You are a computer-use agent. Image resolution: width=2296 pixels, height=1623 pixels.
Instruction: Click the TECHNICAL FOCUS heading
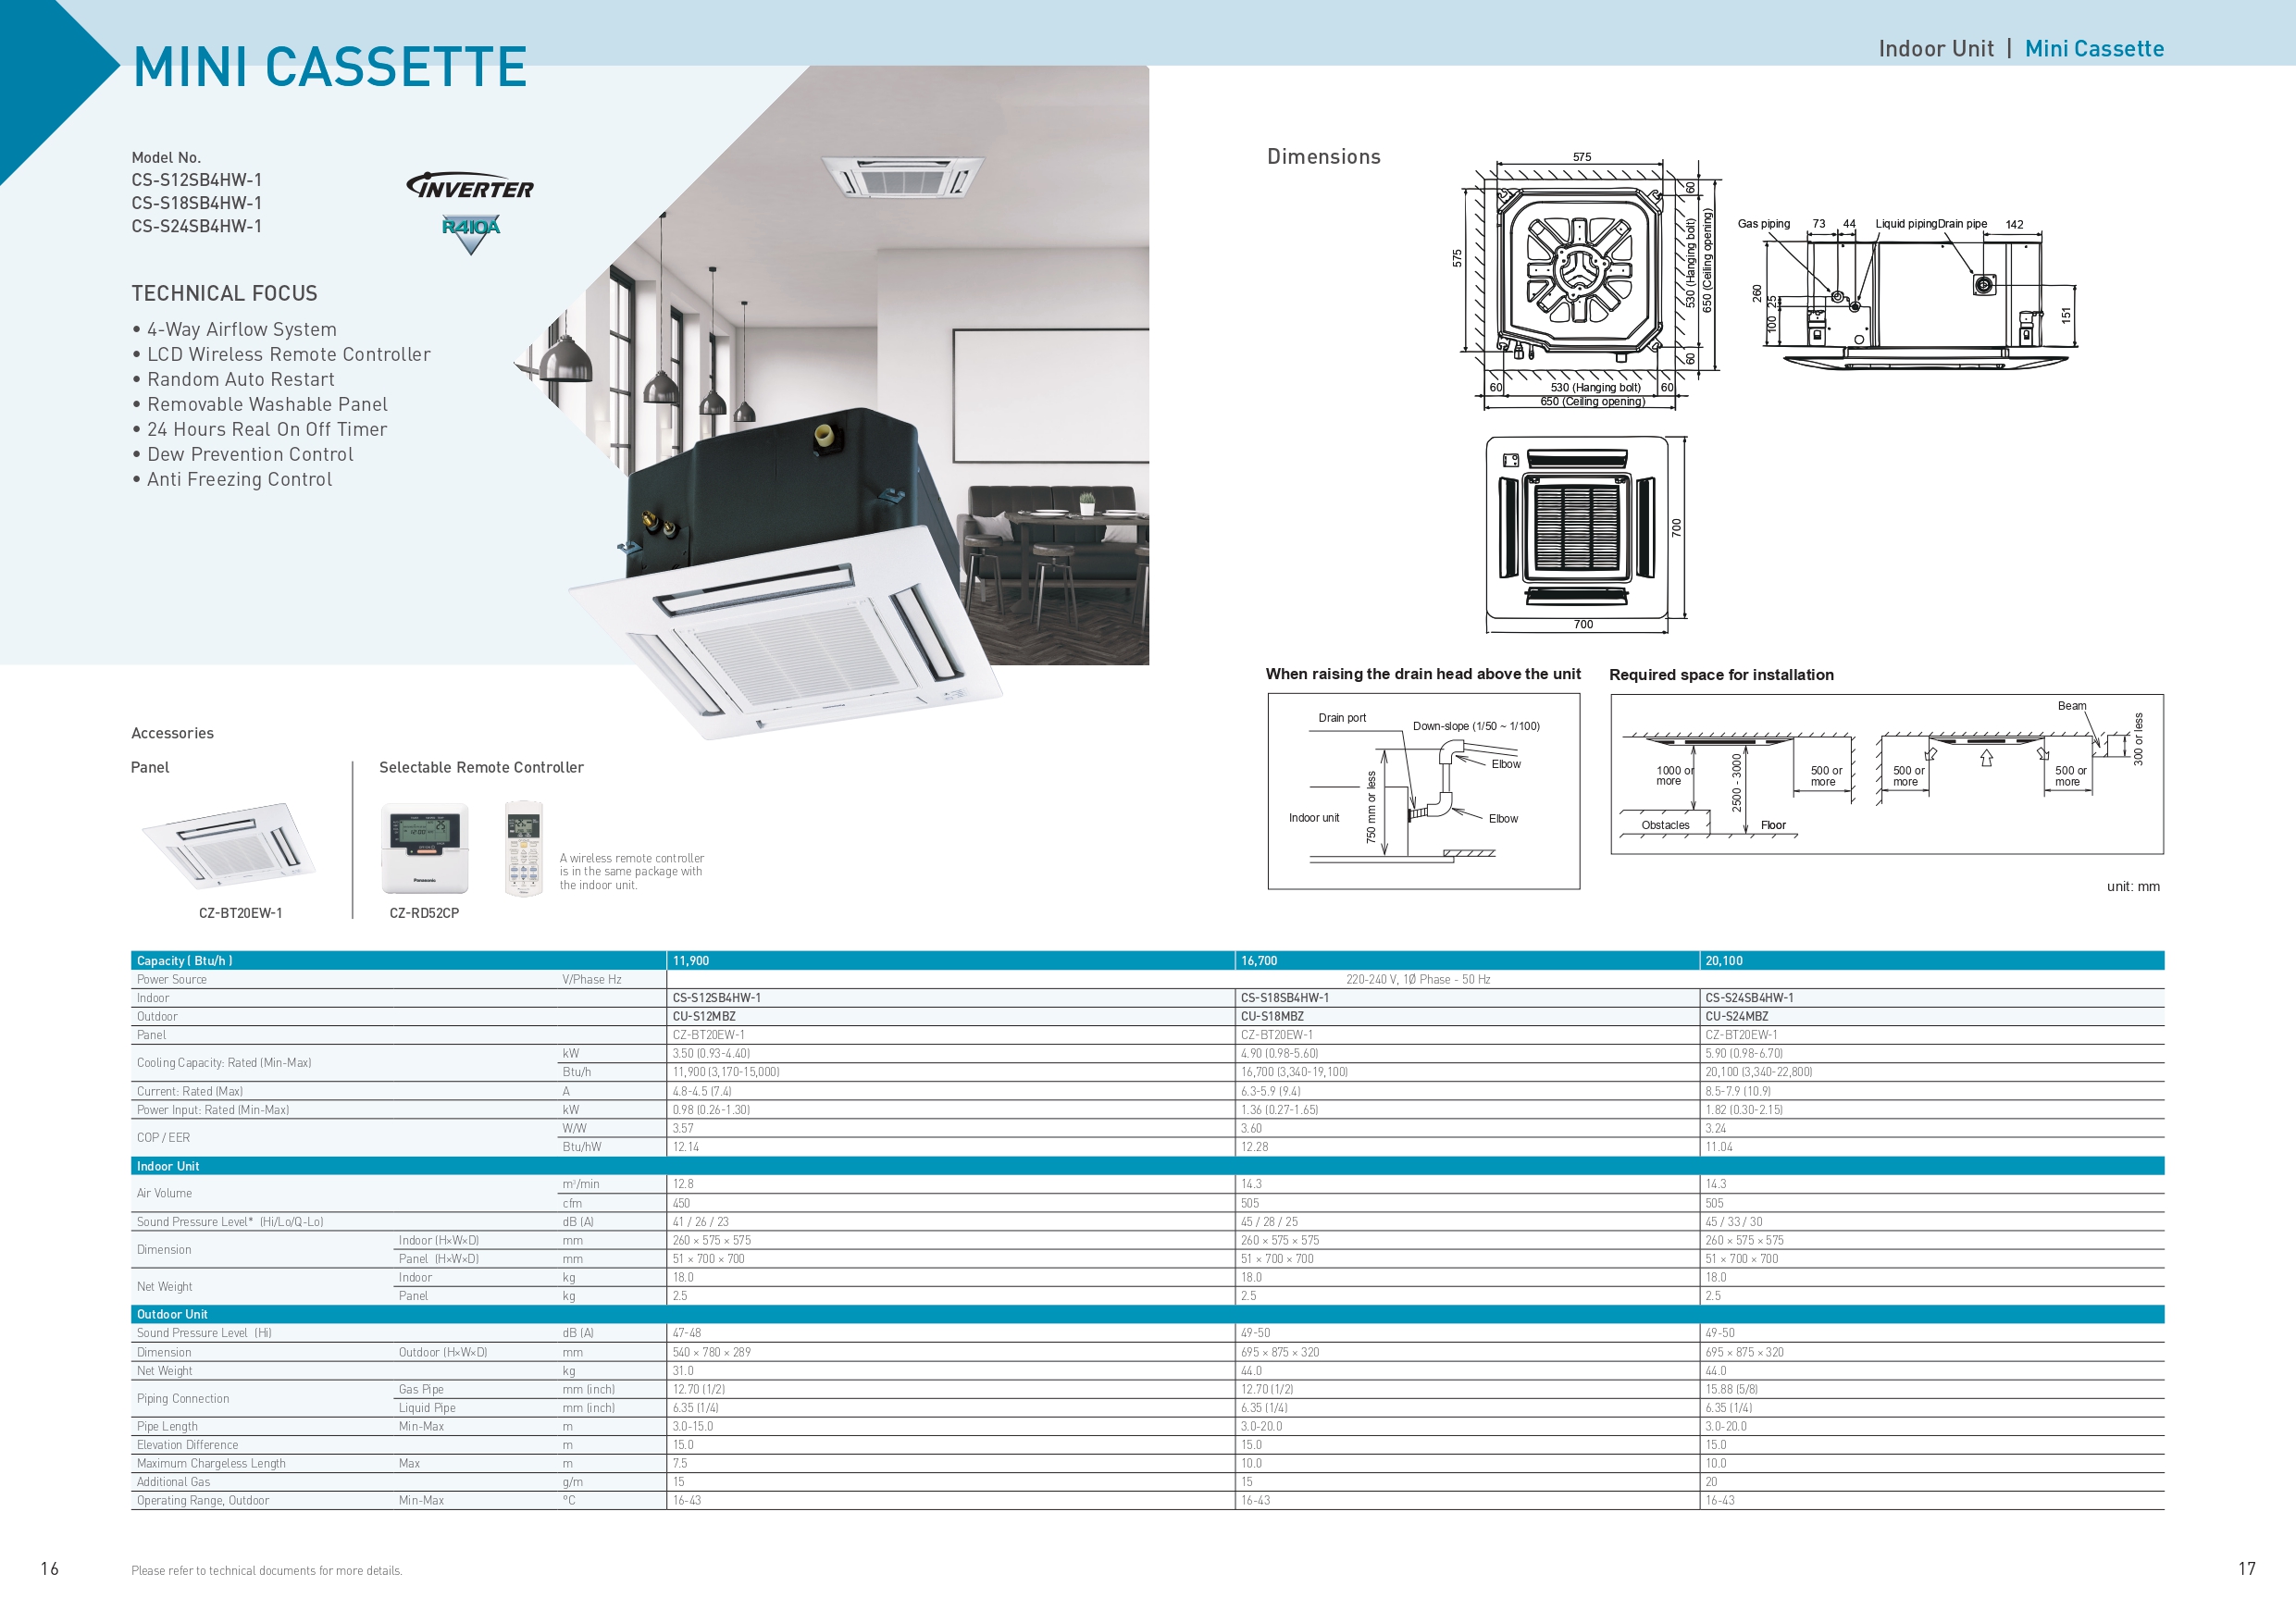click(224, 293)
